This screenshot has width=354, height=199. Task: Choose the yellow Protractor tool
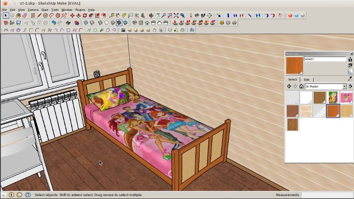[x=124, y=16]
